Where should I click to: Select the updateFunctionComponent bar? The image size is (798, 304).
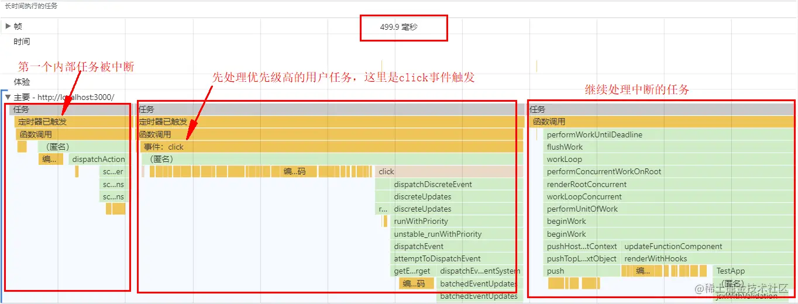[x=707, y=246]
